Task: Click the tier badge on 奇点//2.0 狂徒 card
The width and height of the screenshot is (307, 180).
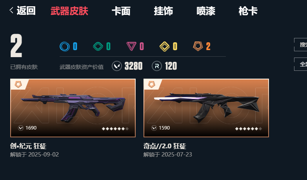Action: click(152, 85)
